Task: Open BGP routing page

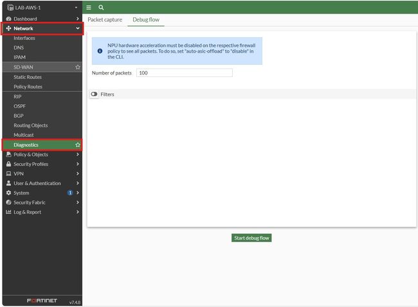Action: pyautogui.click(x=19, y=116)
